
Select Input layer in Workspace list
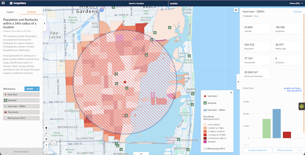point(21,95)
